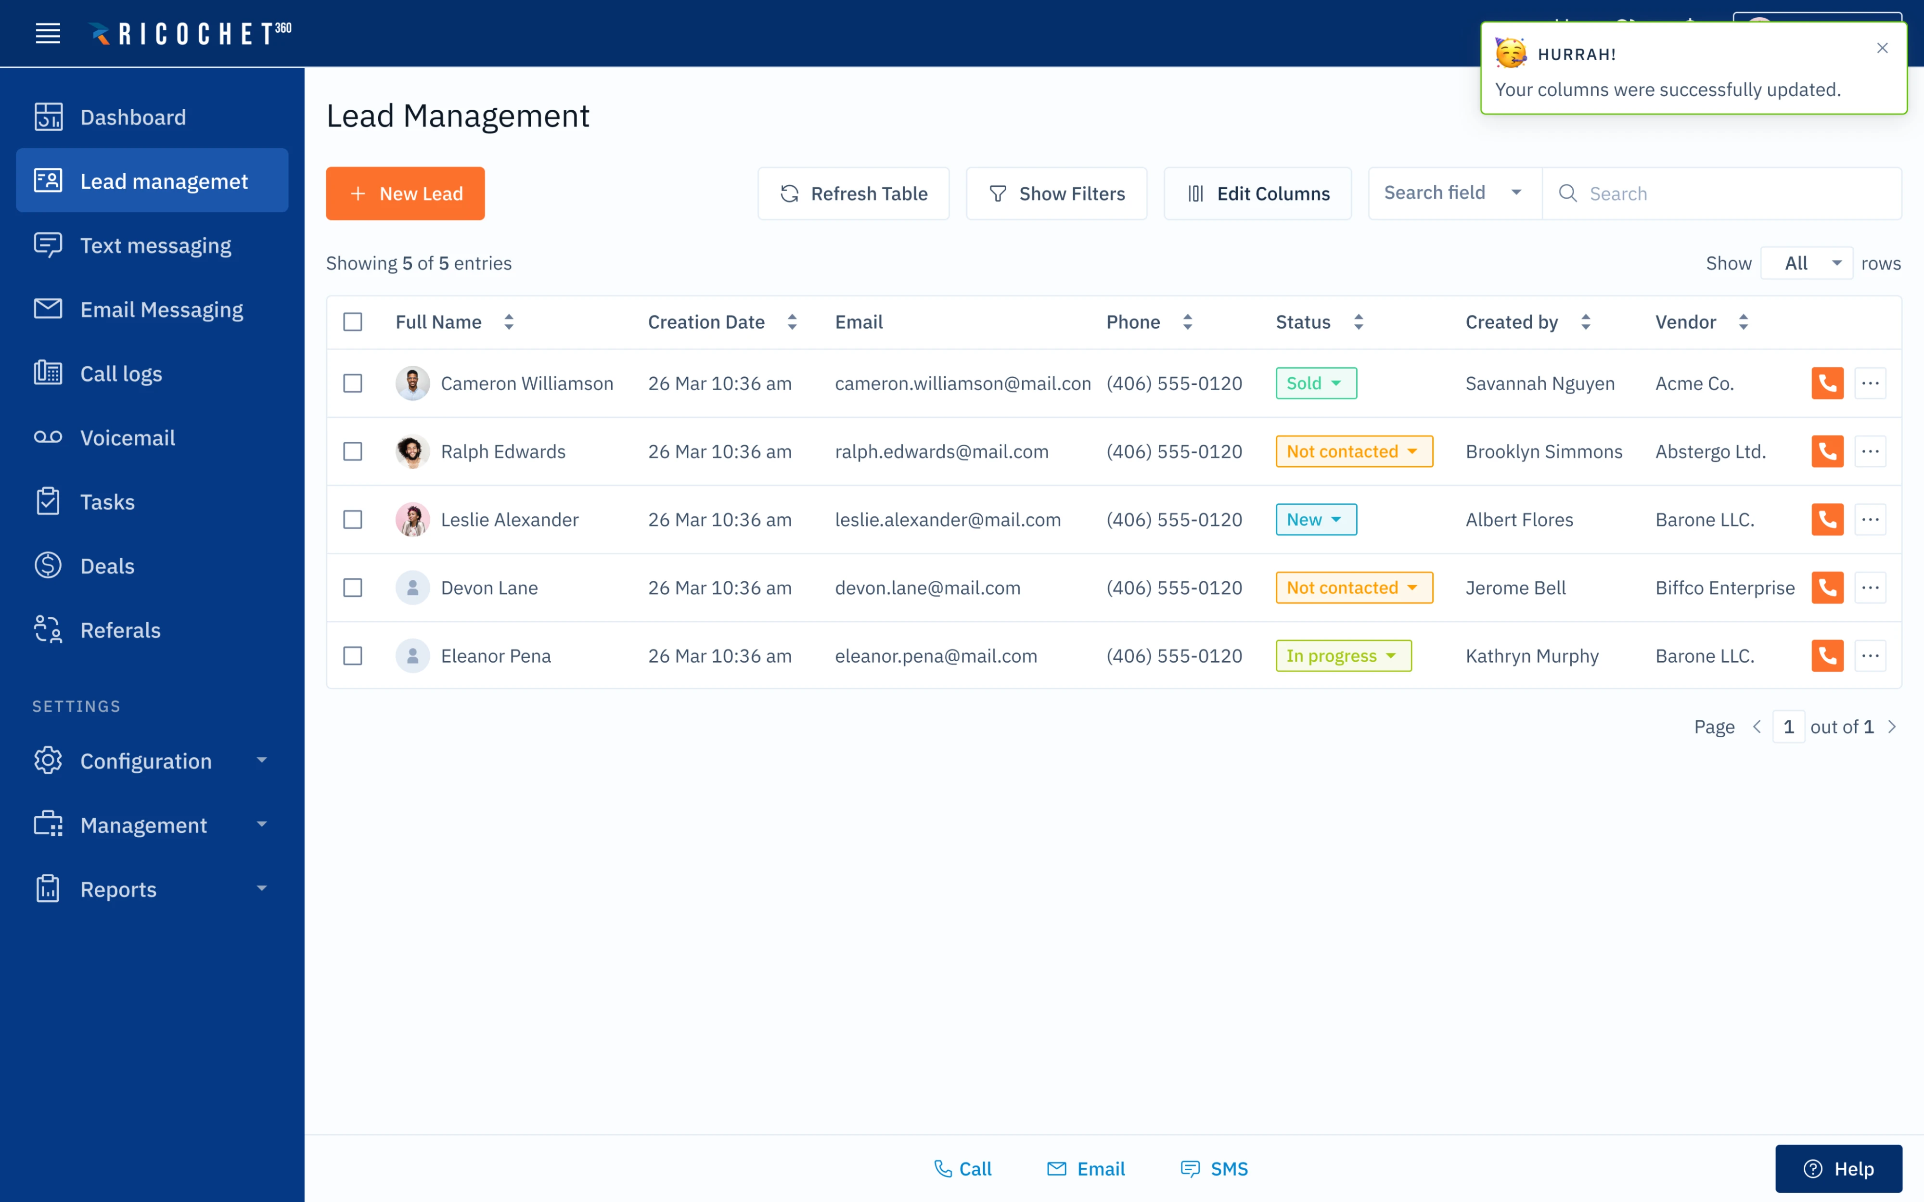Click the search magnifier icon
Screen dimensions: 1924x1202
[1567, 193]
